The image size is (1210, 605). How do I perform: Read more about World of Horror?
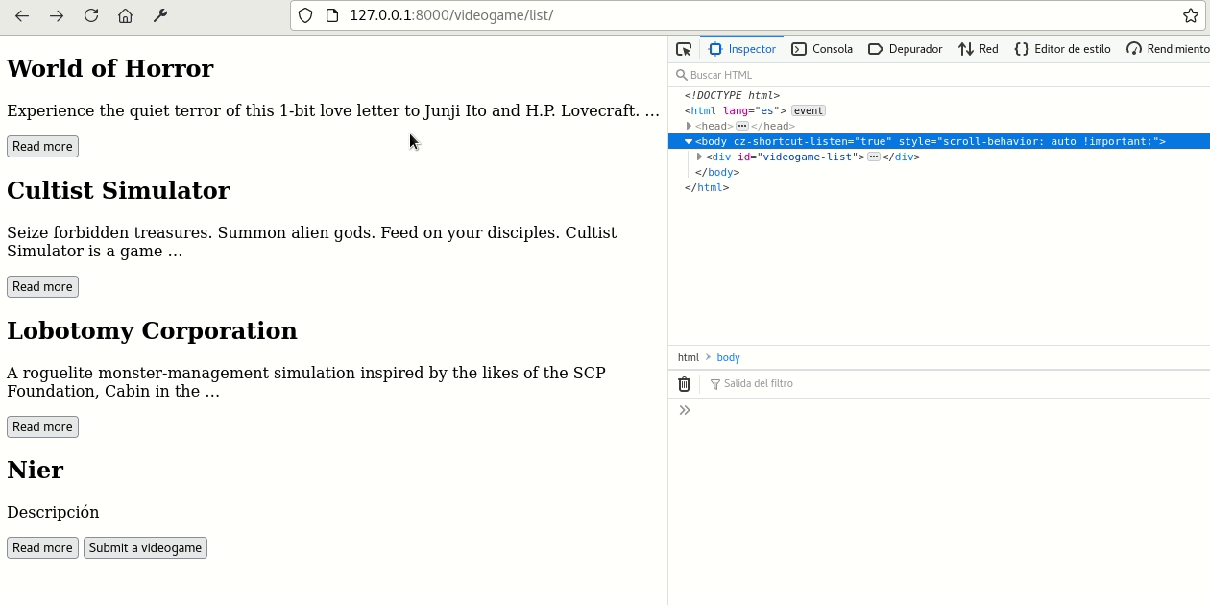tap(42, 146)
